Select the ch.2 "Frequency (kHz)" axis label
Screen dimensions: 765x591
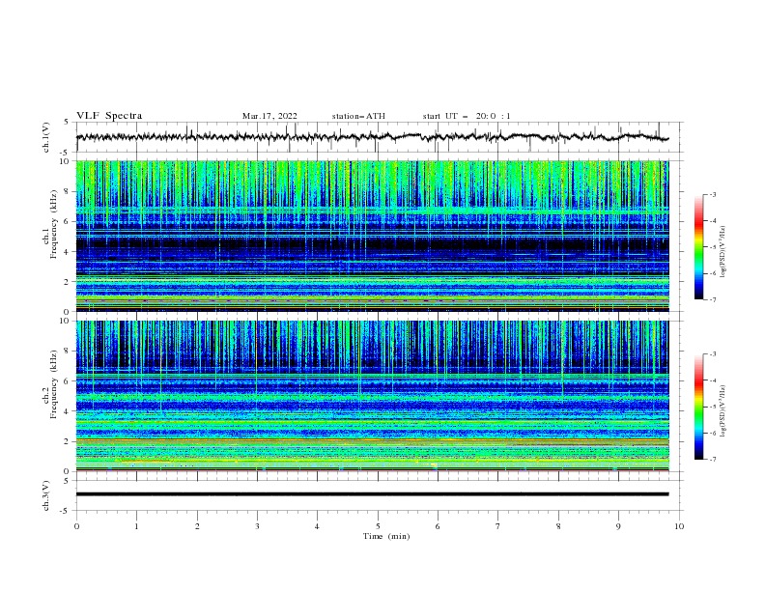(x=54, y=384)
